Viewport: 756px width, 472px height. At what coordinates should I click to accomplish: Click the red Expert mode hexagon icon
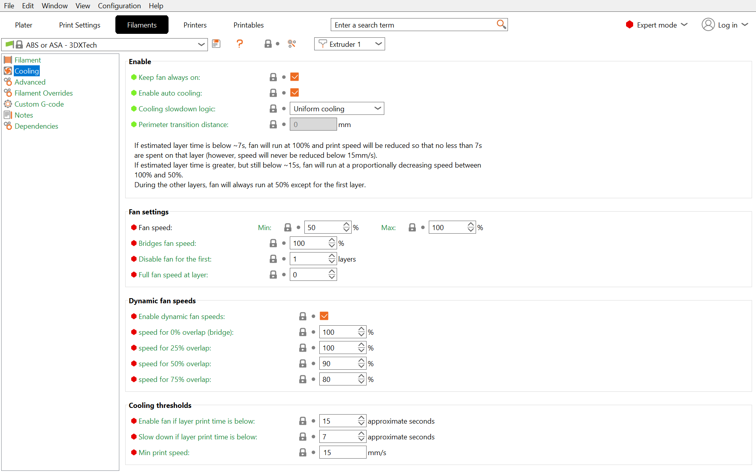point(630,24)
